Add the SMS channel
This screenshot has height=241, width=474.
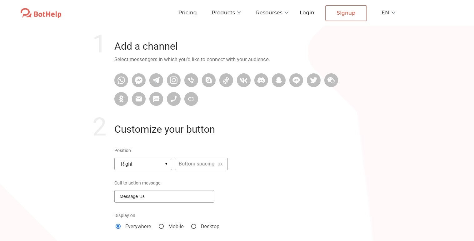pos(156,99)
